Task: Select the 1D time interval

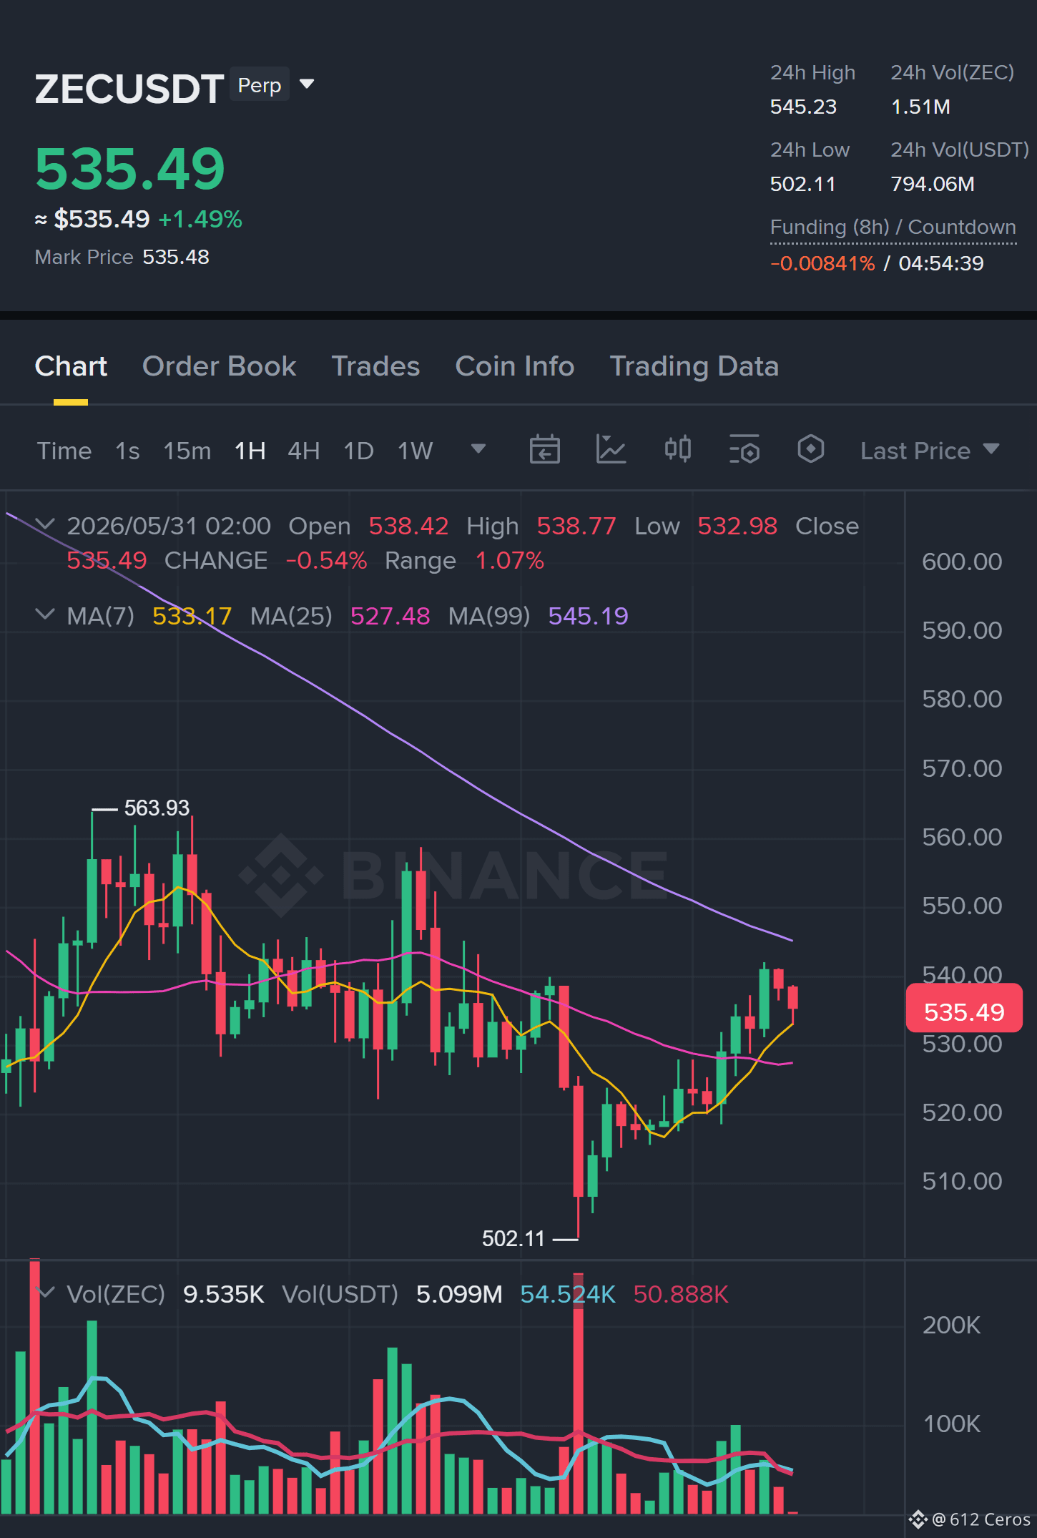Action: pyautogui.click(x=359, y=451)
